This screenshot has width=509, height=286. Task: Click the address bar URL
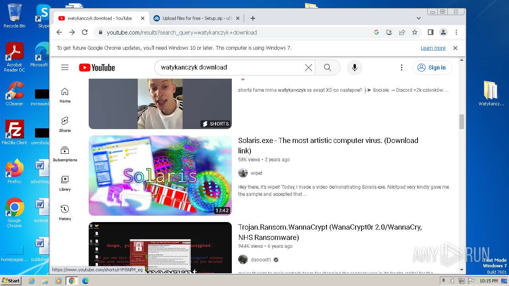(x=182, y=33)
